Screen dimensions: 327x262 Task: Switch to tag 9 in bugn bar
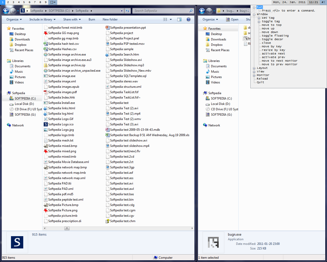45,2
